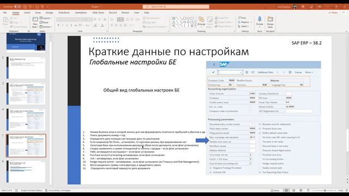Click the Reset slide button
The width and height of the screenshot is (349, 196).
pyautogui.click(x=44, y=22)
